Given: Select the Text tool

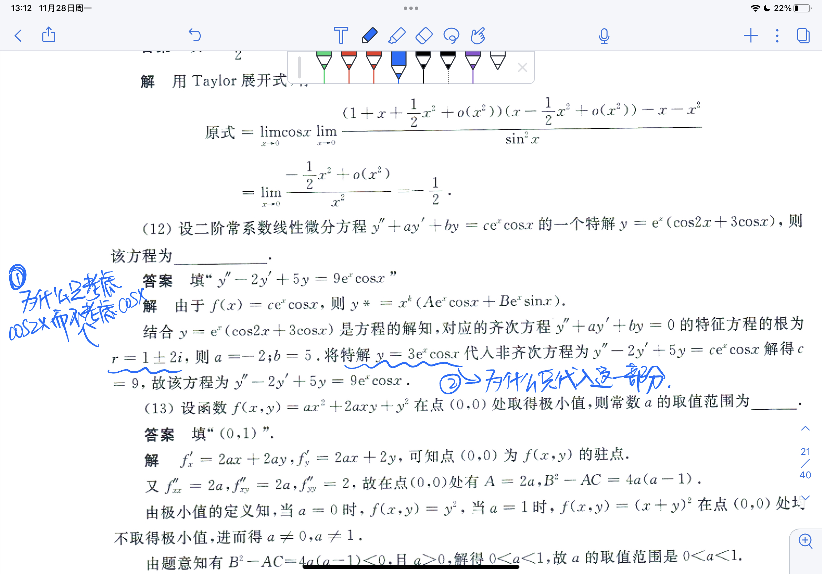Looking at the screenshot, I should click(340, 35).
